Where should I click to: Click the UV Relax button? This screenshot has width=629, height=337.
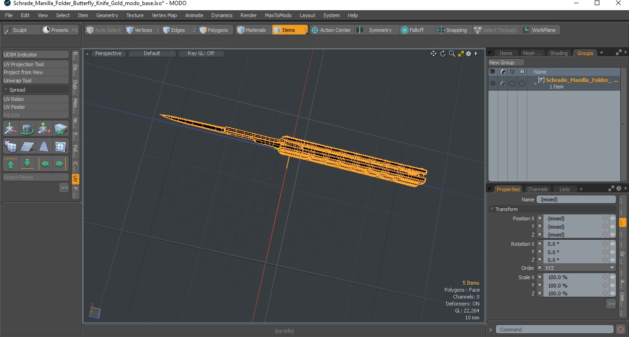[x=36, y=99]
